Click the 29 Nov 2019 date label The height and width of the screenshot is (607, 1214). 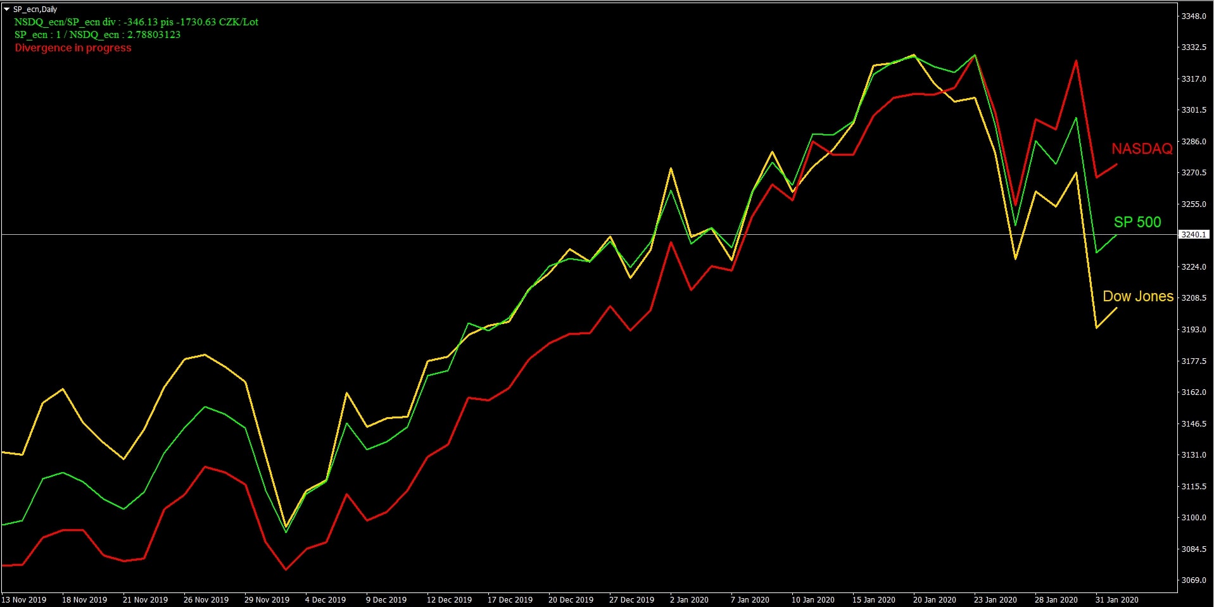pos(267,600)
